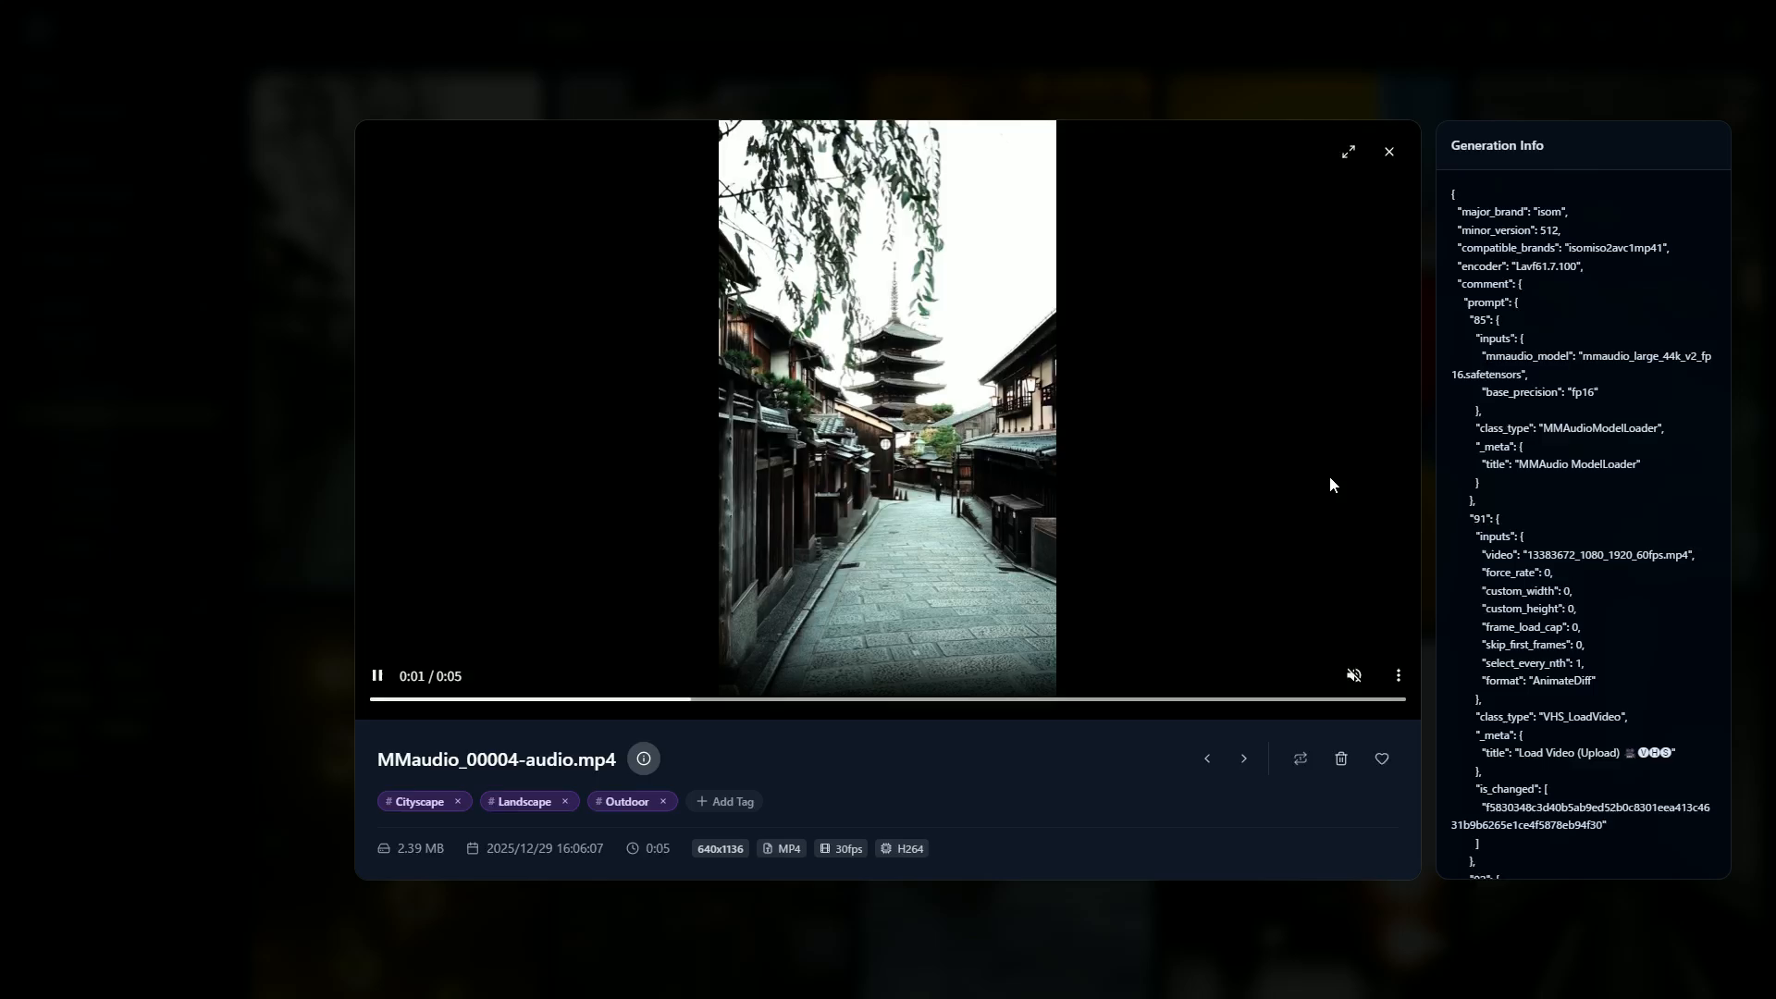Enter fullscreen with the expand icon
Viewport: 1776px width, 999px height.
click(x=1349, y=151)
